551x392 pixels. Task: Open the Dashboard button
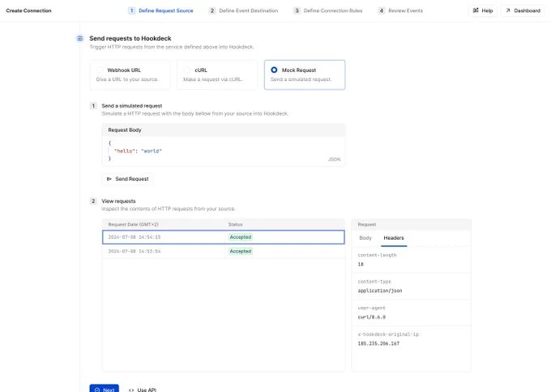523,11
